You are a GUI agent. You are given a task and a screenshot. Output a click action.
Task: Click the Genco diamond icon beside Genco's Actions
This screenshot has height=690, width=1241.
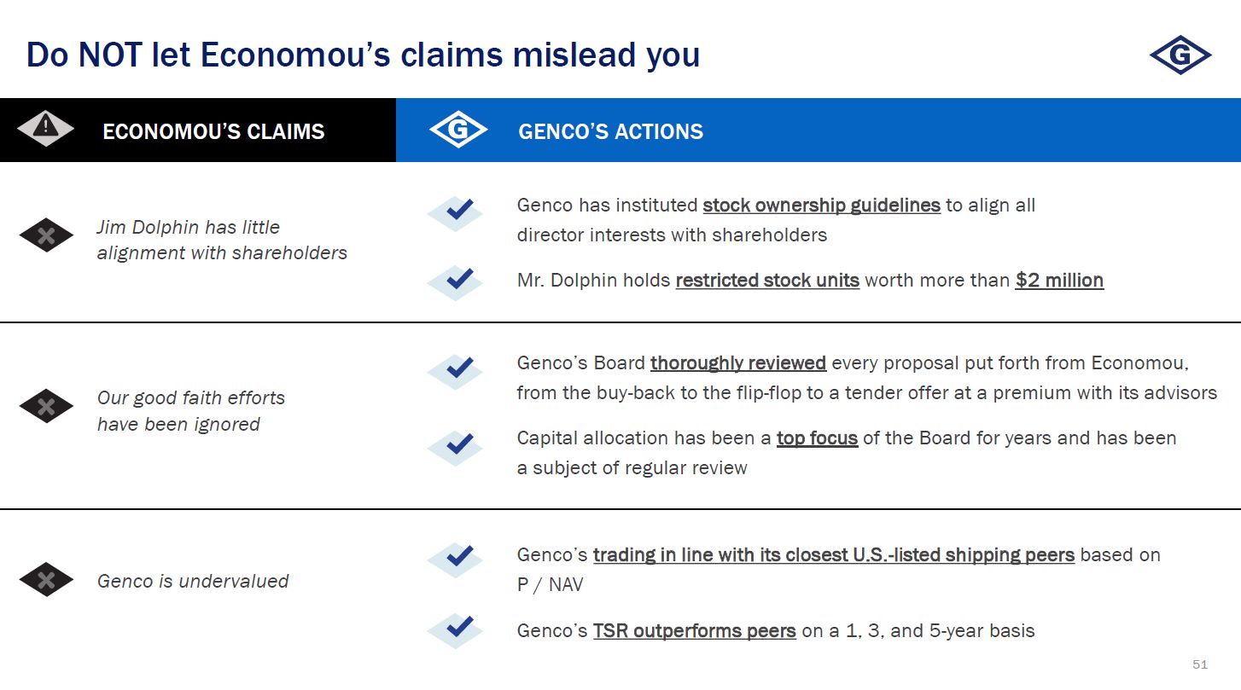(458, 130)
